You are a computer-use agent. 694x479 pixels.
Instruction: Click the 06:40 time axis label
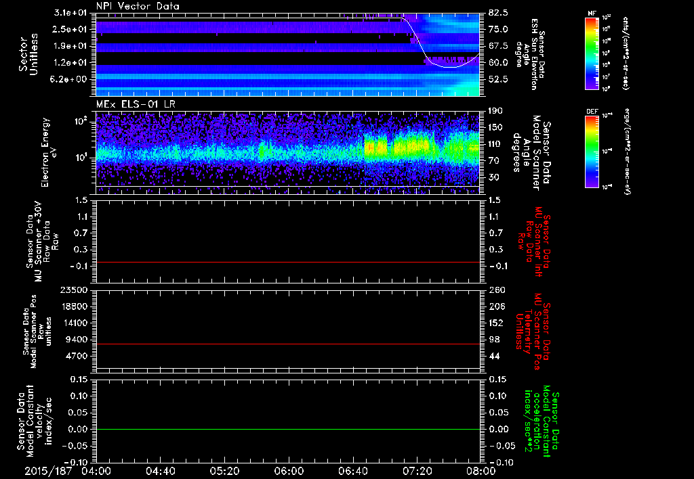pyautogui.click(x=352, y=470)
